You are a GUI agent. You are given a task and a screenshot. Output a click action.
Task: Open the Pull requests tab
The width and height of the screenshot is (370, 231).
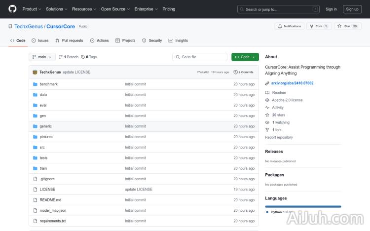(x=69, y=40)
